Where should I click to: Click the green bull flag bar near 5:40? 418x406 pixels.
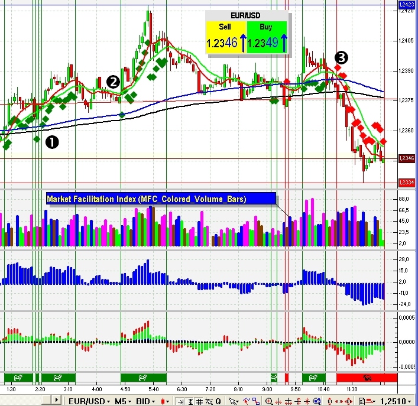pyautogui.click(x=144, y=378)
